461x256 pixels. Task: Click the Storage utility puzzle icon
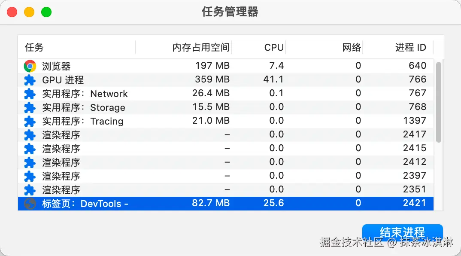point(30,107)
